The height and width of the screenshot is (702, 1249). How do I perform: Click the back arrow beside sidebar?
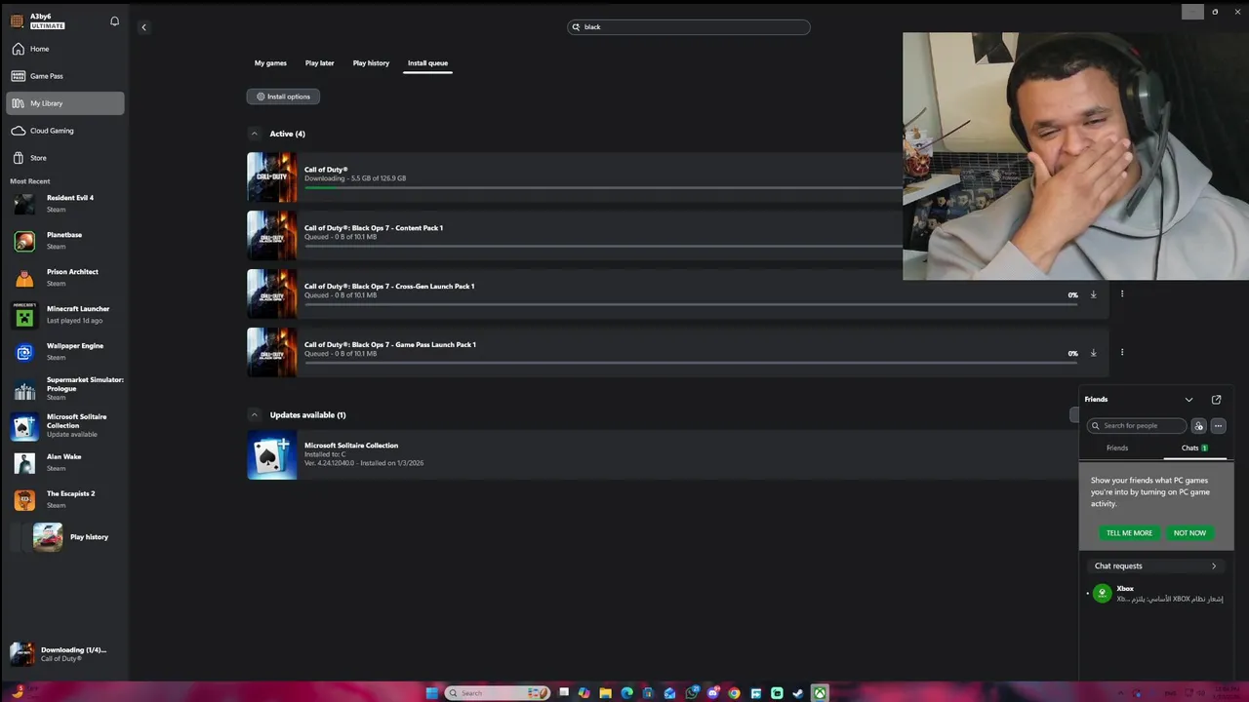coord(143,27)
